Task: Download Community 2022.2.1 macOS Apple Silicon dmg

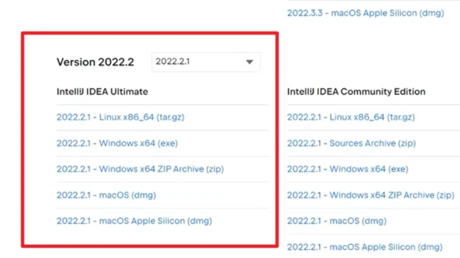Action: [x=365, y=247]
